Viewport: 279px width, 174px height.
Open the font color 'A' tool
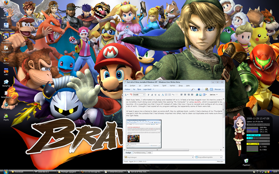163,95
